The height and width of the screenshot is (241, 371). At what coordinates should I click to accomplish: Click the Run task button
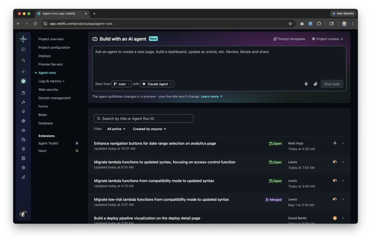point(332,84)
